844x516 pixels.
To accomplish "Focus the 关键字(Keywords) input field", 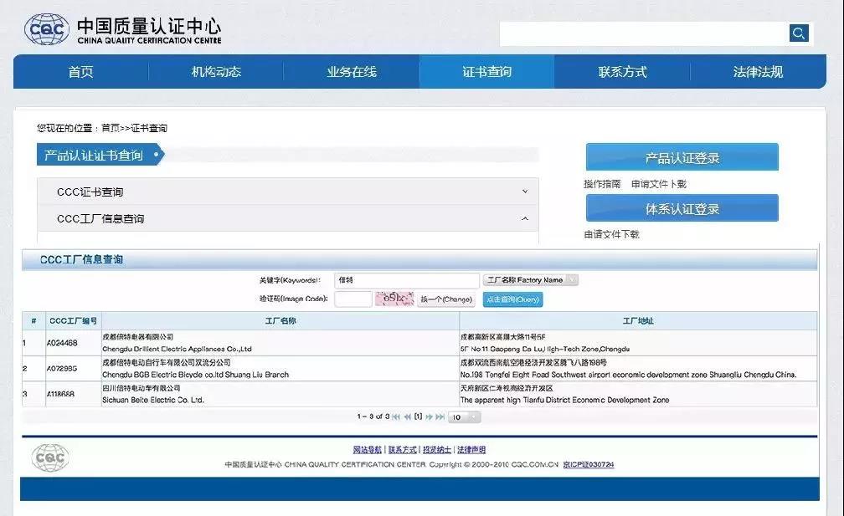I will click(x=406, y=280).
